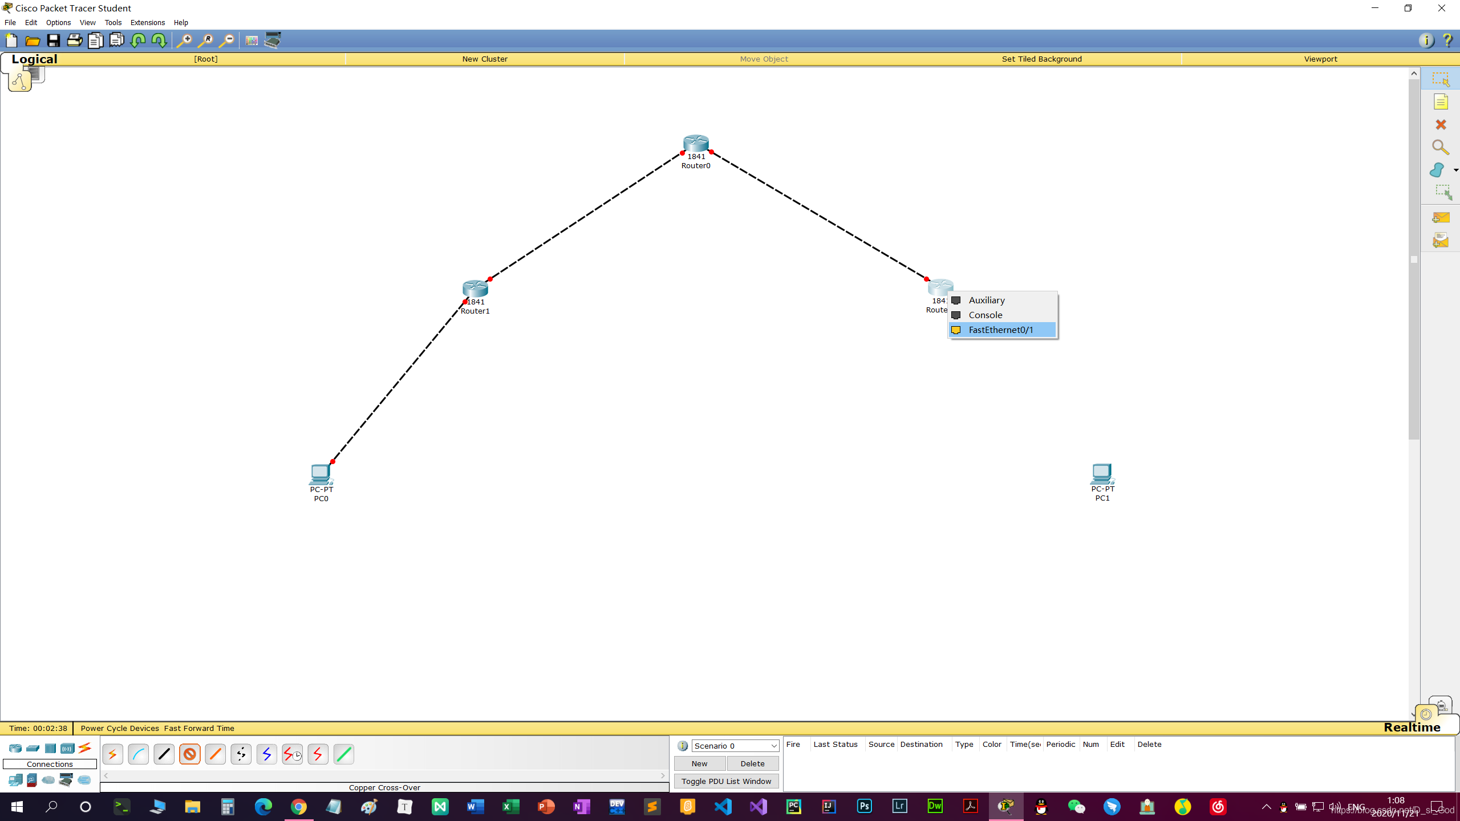Viewport: 1460px width, 821px height.
Task: Activate the Delete tool red X
Action: (1441, 125)
